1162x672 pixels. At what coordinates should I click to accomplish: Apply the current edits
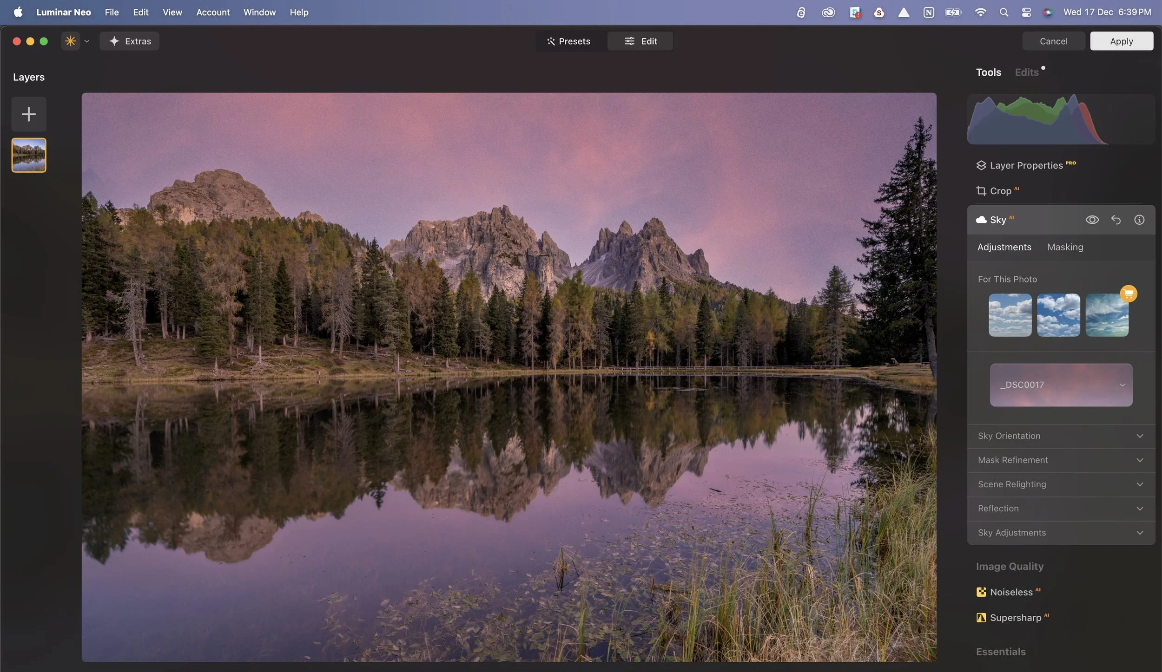coord(1122,41)
